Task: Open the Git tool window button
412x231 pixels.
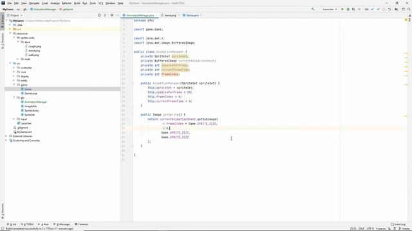Action: (x=12, y=224)
